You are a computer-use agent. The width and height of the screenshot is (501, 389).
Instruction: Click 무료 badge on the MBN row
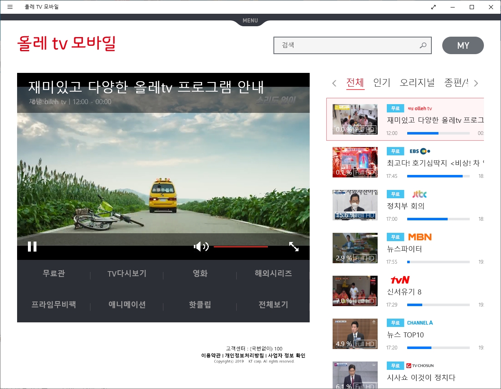click(396, 237)
